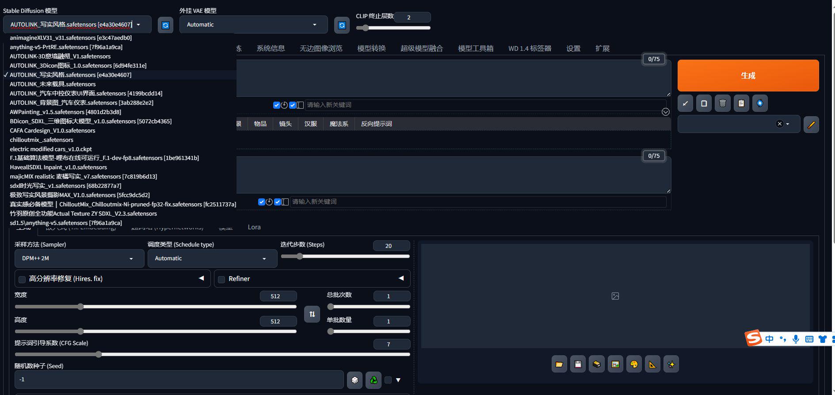
Task: Open the Sogou soft keyboard icon
Action: point(809,339)
